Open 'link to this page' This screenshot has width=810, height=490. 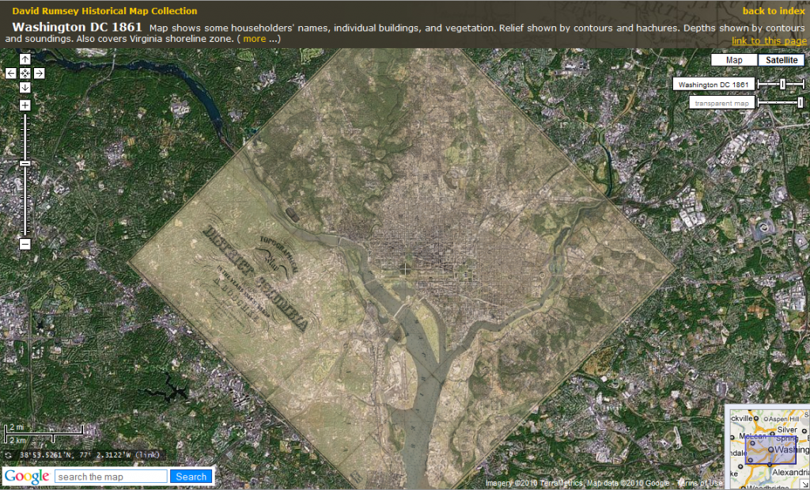769,41
